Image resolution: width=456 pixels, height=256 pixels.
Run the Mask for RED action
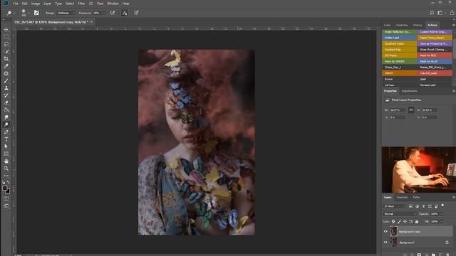[x=435, y=55]
